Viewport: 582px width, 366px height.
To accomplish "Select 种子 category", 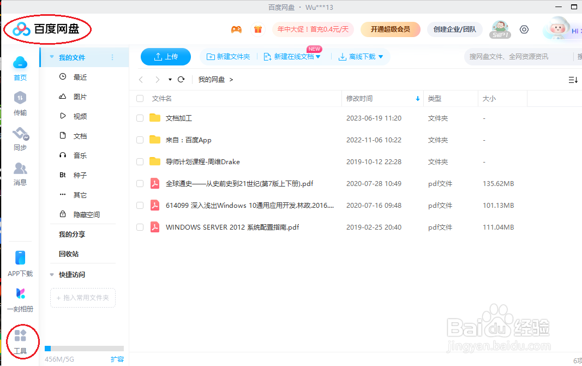I will pyautogui.click(x=80, y=175).
